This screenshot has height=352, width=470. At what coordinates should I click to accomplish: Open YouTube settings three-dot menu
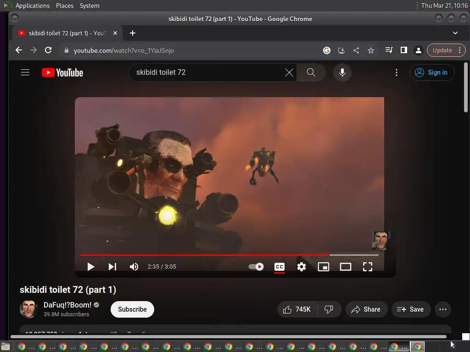[x=396, y=72]
